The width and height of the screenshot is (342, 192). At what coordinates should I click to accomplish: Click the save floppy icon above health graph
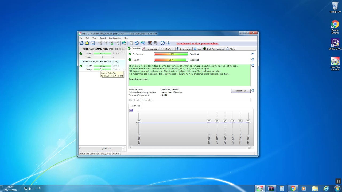(x=131, y=110)
